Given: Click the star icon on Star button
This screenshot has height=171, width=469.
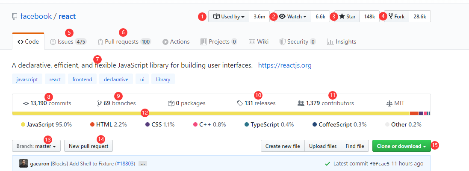Looking at the screenshot, I should 342,17.
